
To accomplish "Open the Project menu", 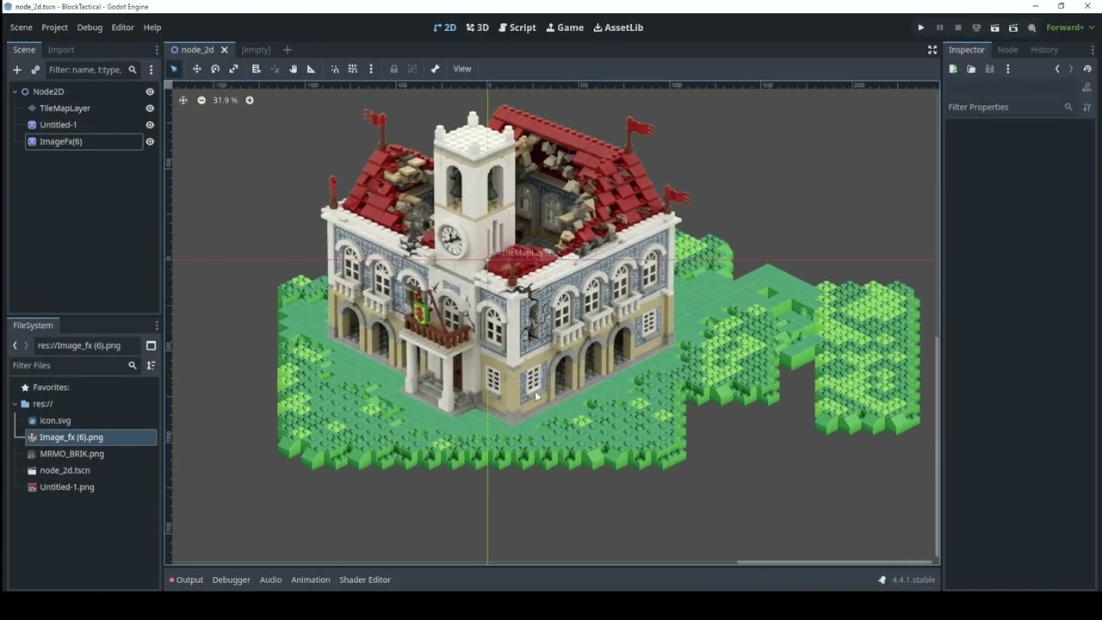I will (54, 28).
